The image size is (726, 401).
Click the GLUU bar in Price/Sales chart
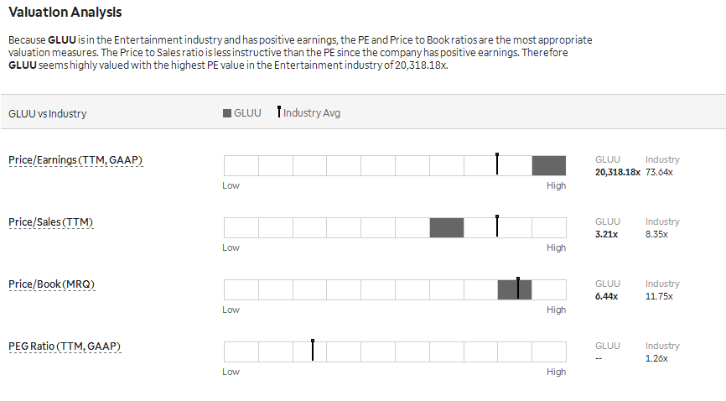447,227
